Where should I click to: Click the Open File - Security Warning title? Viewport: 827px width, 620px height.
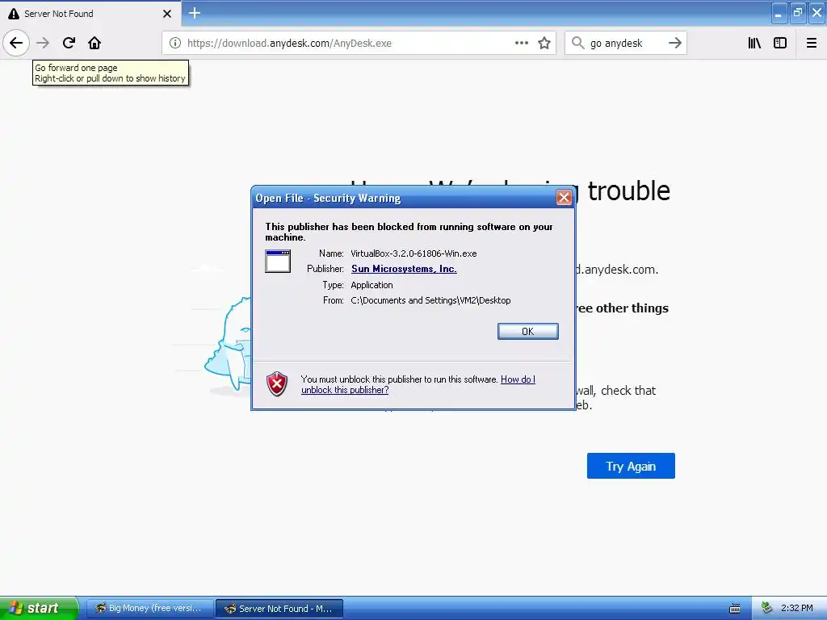tap(328, 199)
